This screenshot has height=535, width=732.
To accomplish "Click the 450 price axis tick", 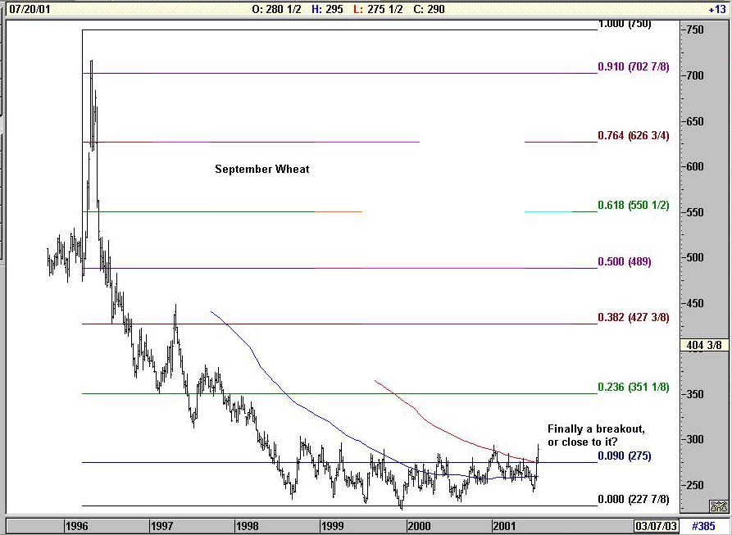I will [694, 304].
